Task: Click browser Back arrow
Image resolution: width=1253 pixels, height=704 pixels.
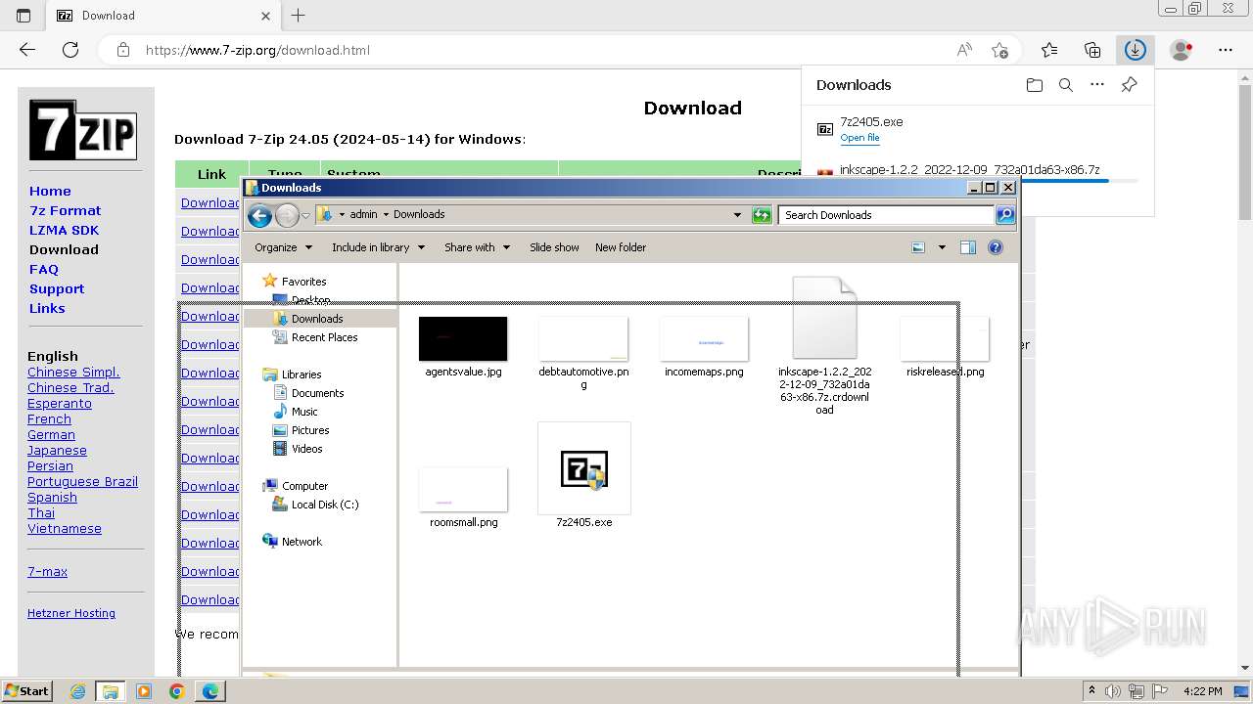Action: (27, 50)
